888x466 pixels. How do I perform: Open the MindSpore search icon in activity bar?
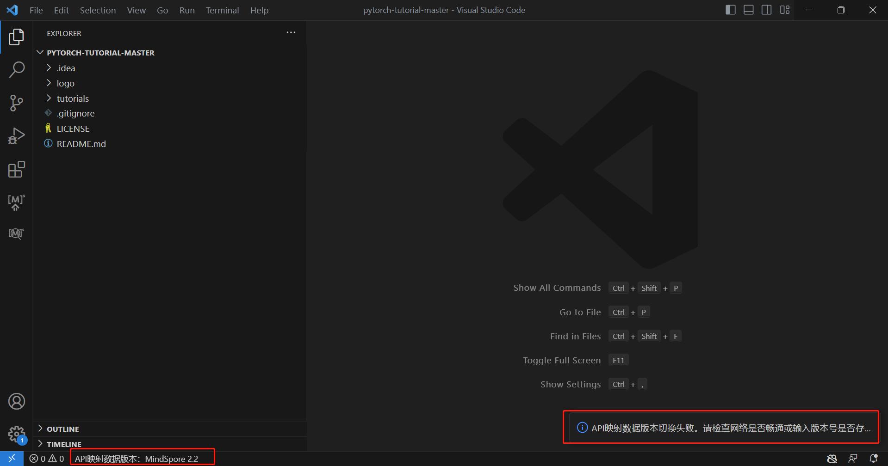[16, 233]
